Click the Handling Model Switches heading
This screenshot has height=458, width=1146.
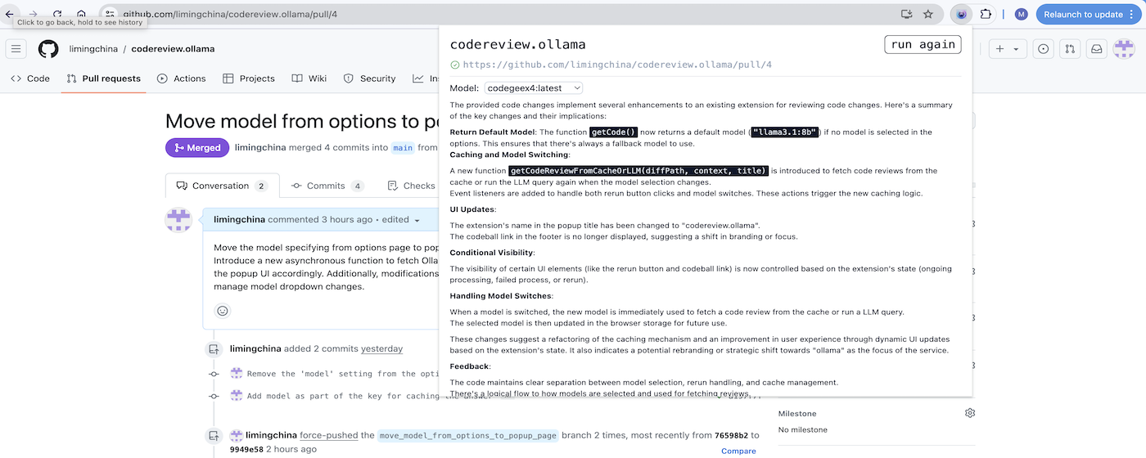coord(500,296)
